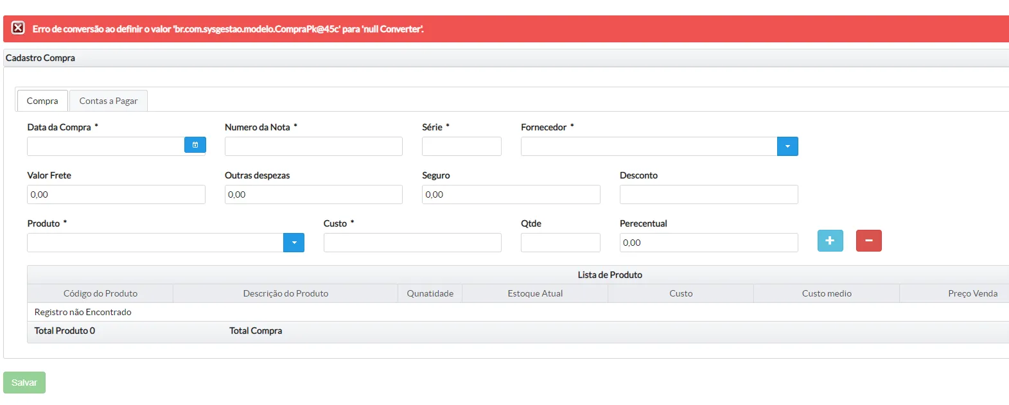Focus the Desconto input box

point(708,194)
